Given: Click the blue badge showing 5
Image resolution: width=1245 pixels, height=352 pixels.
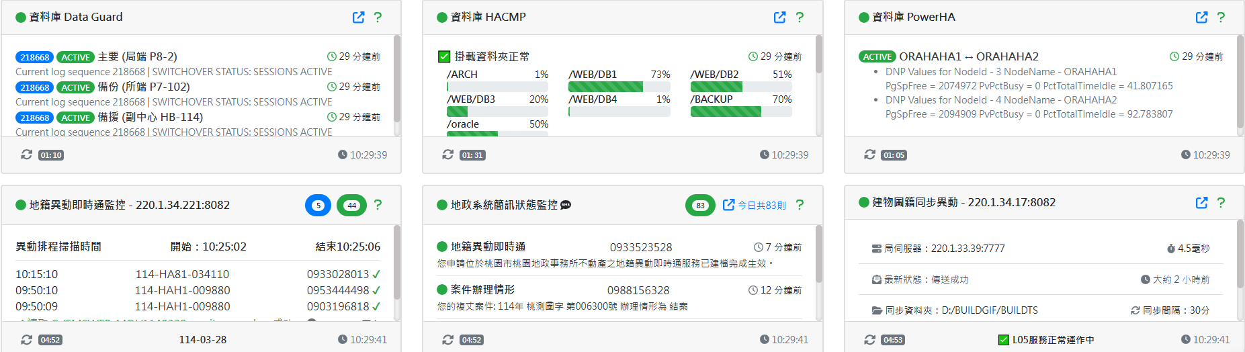Looking at the screenshot, I should pyautogui.click(x=318, y=206).
